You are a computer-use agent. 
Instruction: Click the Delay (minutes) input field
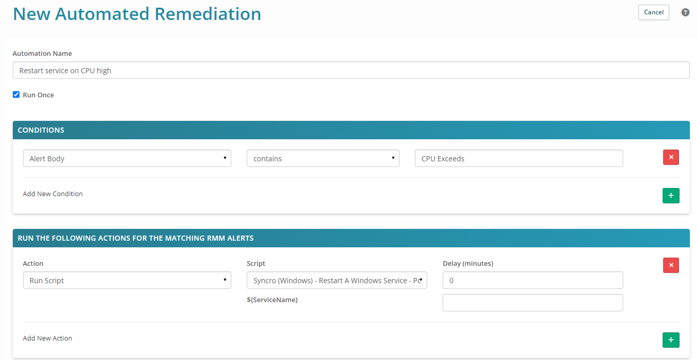coord(532,281)
